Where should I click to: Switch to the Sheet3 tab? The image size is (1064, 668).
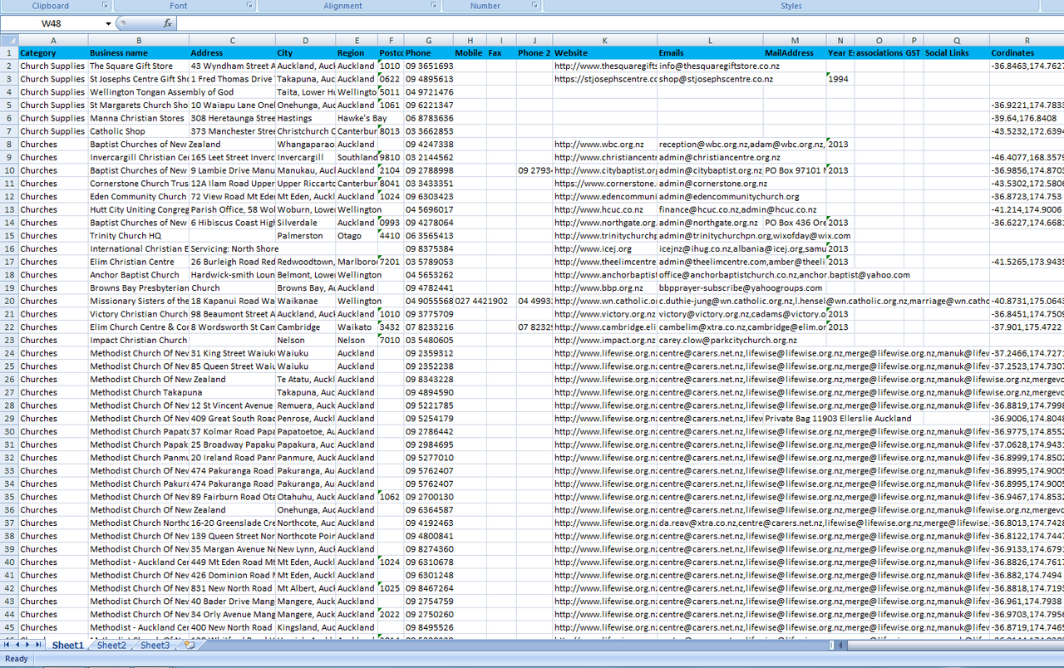tap(155, 646)
